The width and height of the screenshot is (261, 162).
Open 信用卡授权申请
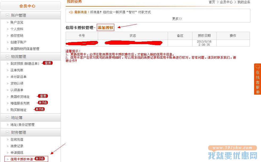[x=22, y=159]
